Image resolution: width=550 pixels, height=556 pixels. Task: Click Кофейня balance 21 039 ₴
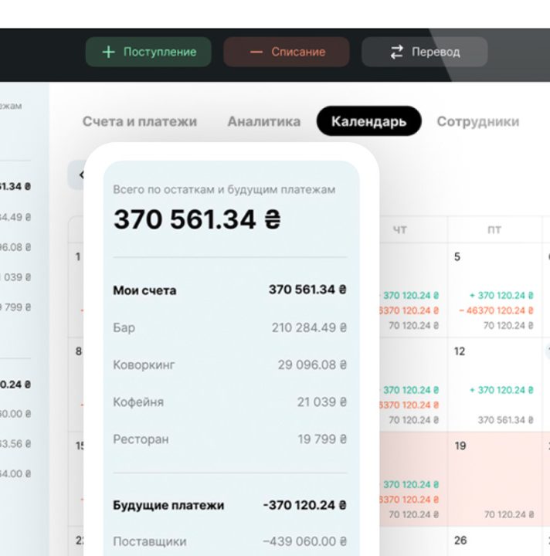(x=321, y=402)
